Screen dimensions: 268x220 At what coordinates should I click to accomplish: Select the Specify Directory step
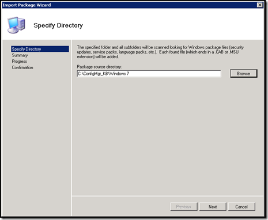pos(40,49)
